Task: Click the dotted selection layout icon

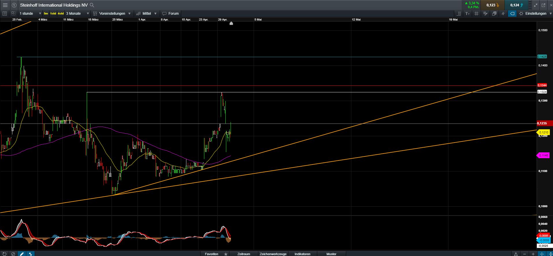Action: [13, 14]
